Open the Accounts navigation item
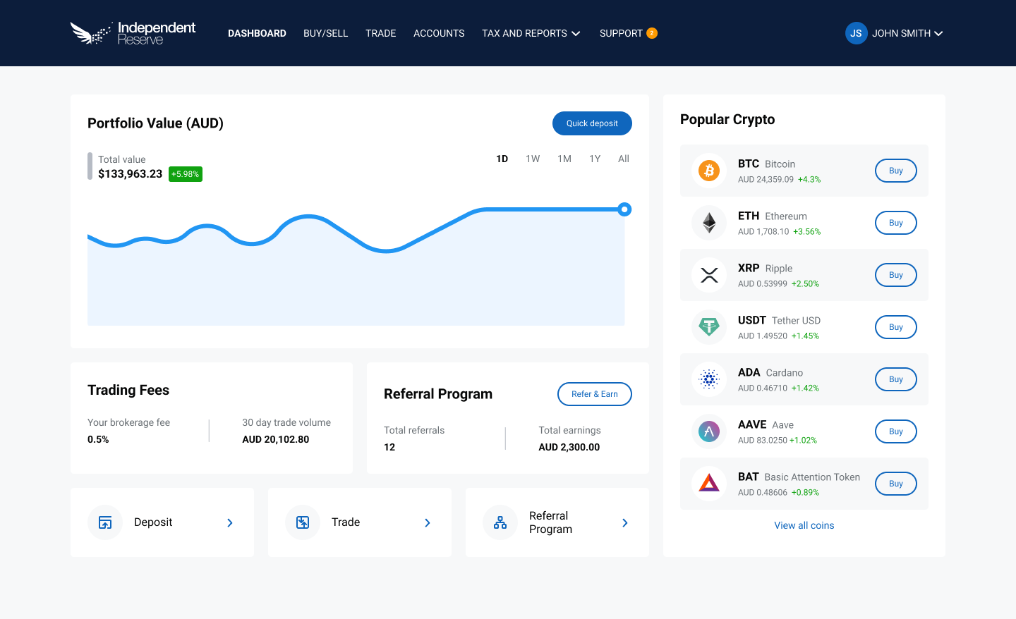 tap(439, 33)
